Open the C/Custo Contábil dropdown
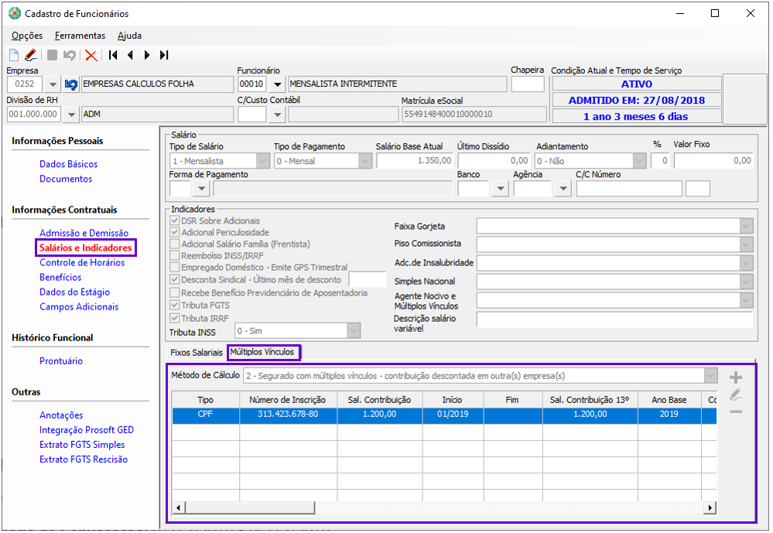This screenshot has height=533, width=773. click(x=278, y=114)
